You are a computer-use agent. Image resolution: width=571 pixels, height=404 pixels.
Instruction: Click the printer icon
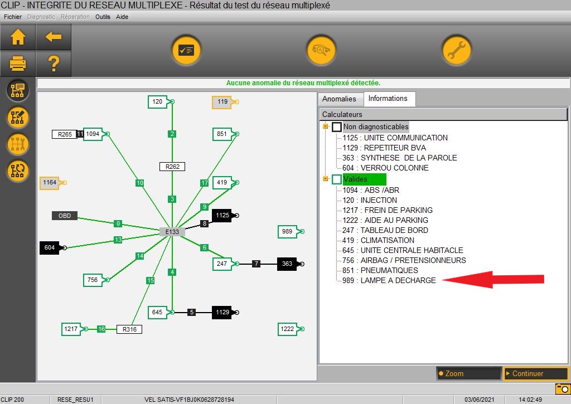(x=18, y=64)
